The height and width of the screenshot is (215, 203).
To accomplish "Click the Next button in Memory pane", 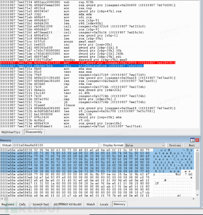I will pyautogui.click(x=192, y=145).
